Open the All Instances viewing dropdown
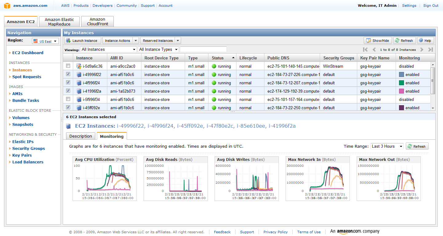Screen dimensions: 443x236 pyautogui.click(x=109, y=50)
